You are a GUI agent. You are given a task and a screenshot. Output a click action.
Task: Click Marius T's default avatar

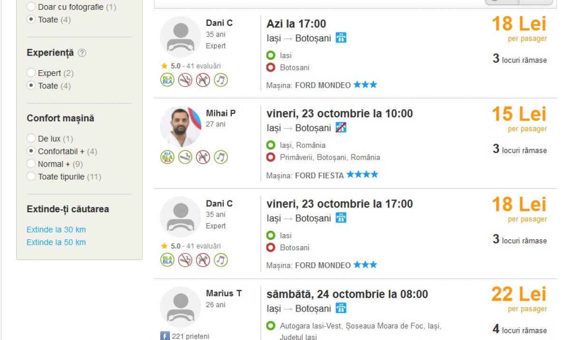click(180, 307)
